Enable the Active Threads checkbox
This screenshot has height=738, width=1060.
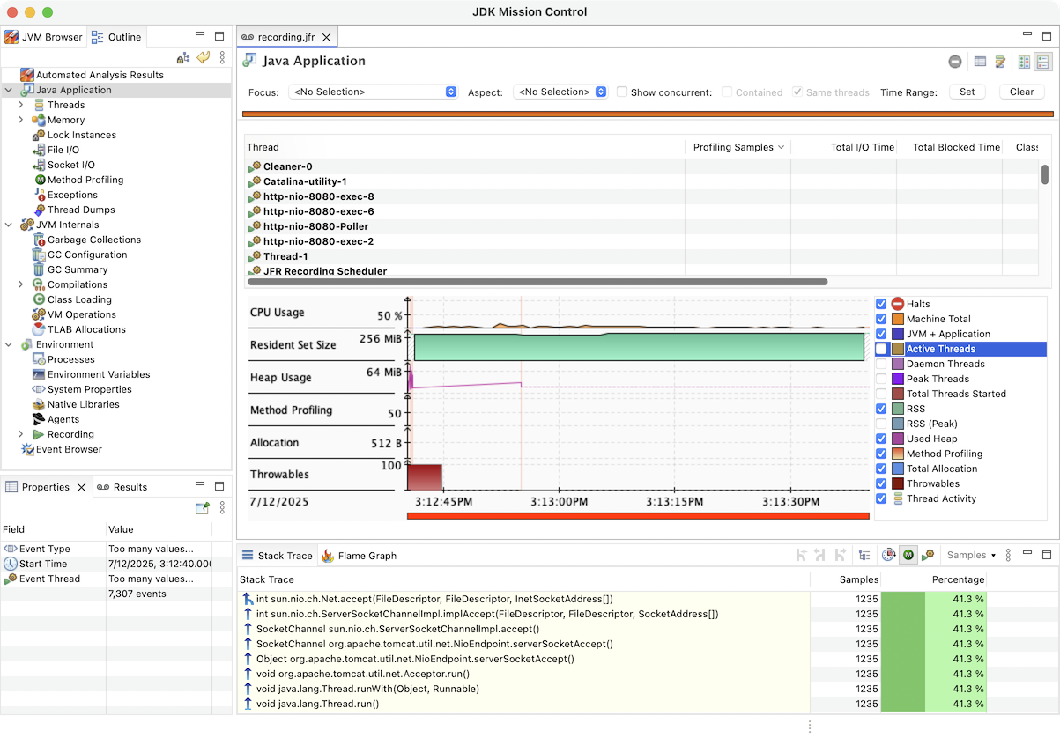(881, 349)
